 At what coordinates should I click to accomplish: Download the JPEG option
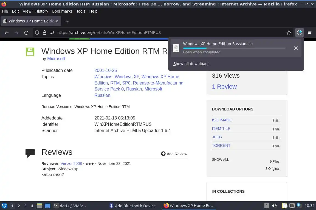click(217, 137)
